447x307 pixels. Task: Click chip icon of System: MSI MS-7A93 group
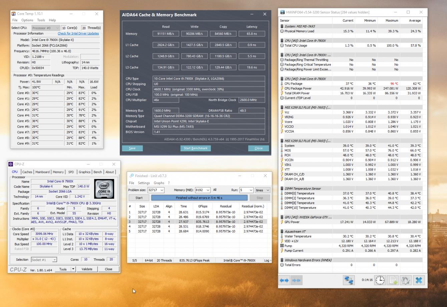click(x=282, y=26)
